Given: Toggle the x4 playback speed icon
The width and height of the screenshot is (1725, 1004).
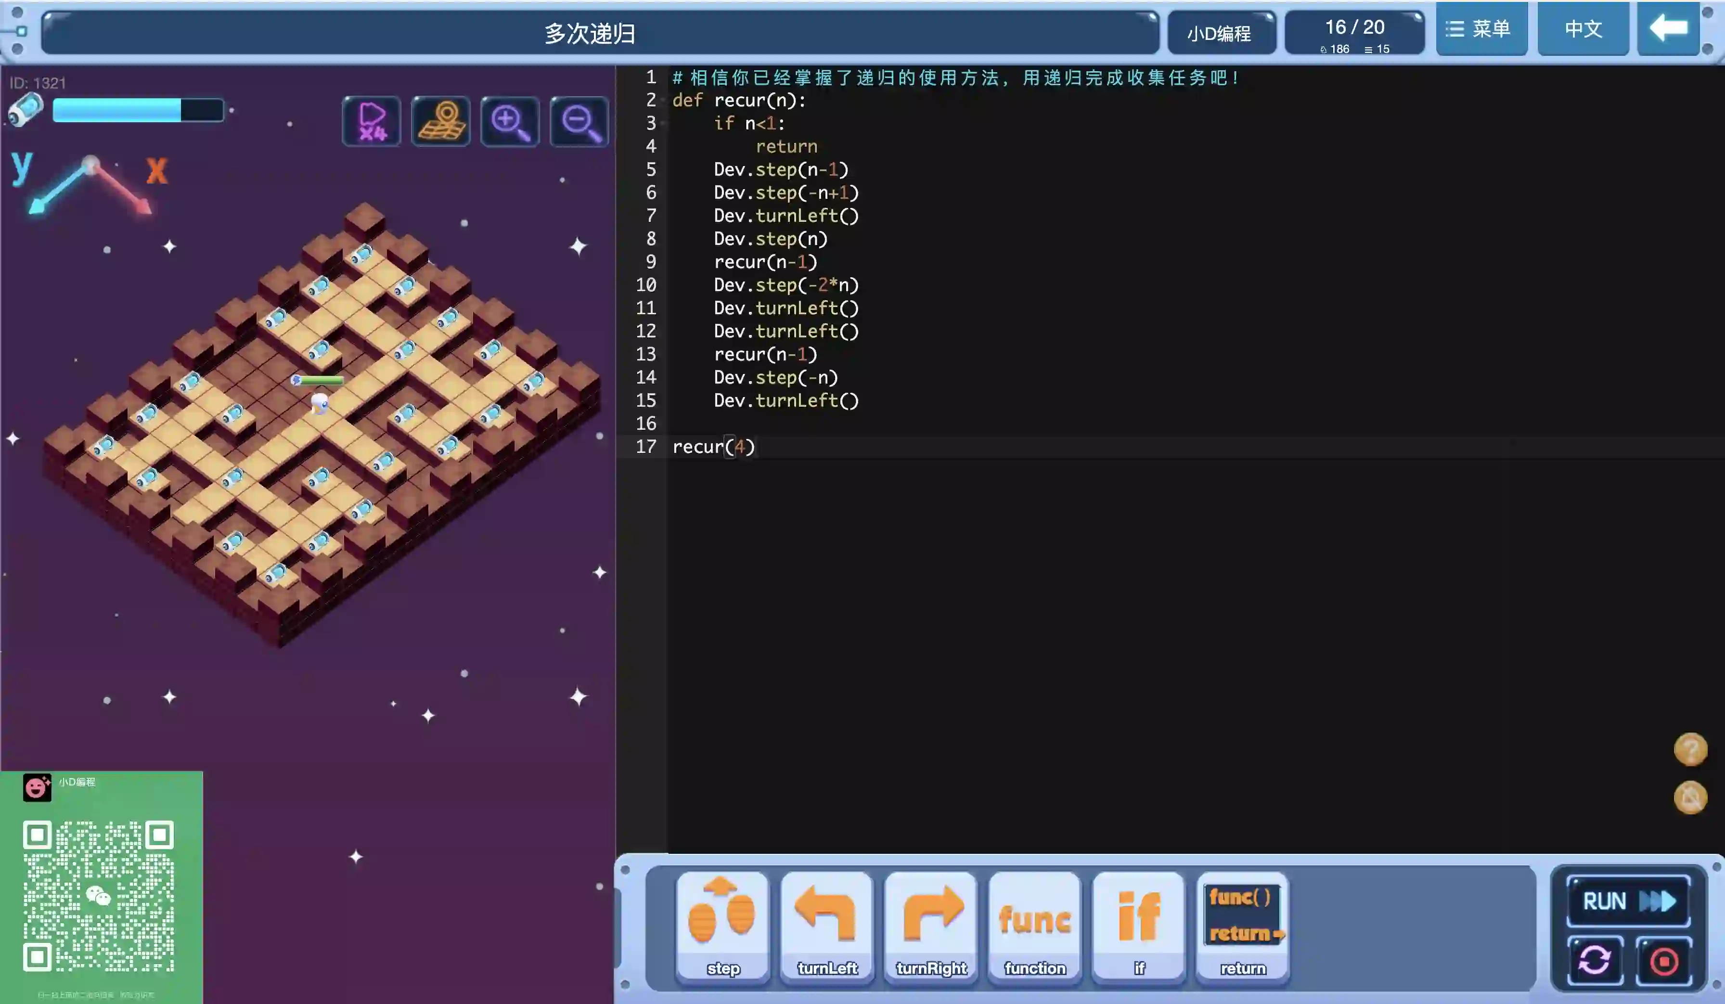Looking at the screenshot, I should [372, 122].
